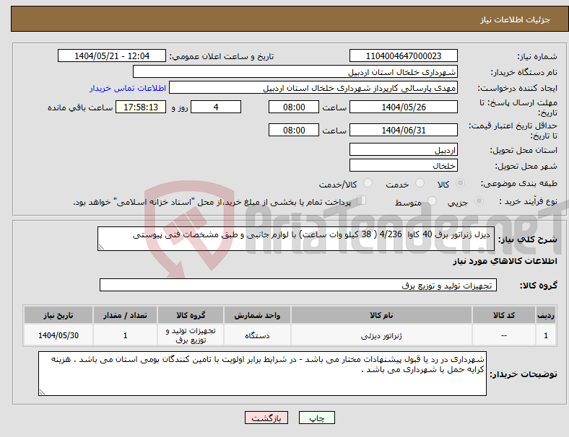Toggle the اسناد خزانه اسلامی payment checkbox

click(362, 200)
